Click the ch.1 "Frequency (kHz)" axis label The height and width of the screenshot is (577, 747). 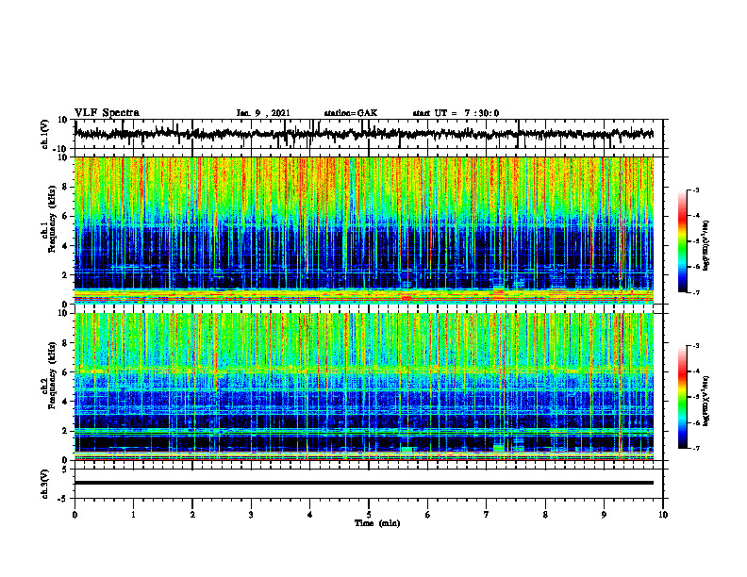coord(52,218)
